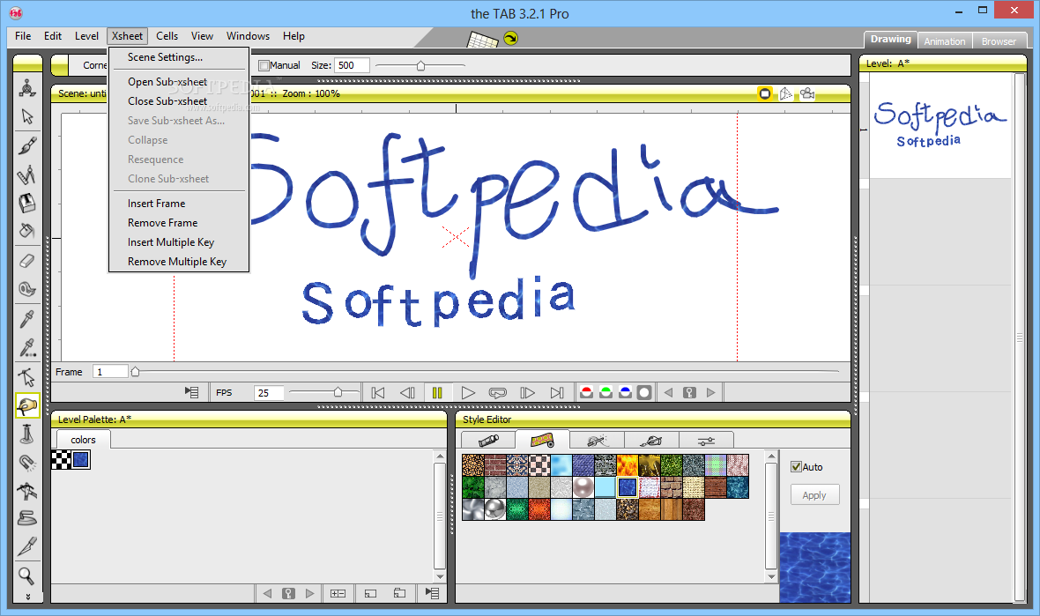Select the Eraser tool
1040x616 pixels.
pos(27,261)
